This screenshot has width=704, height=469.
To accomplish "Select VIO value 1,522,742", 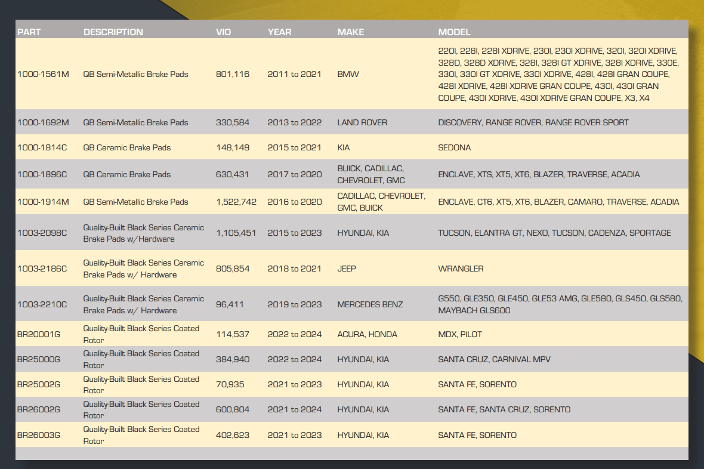I will pos(236,202).
